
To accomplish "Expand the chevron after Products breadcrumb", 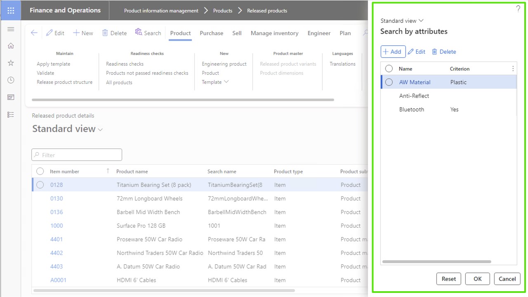I will pos(240,11).
